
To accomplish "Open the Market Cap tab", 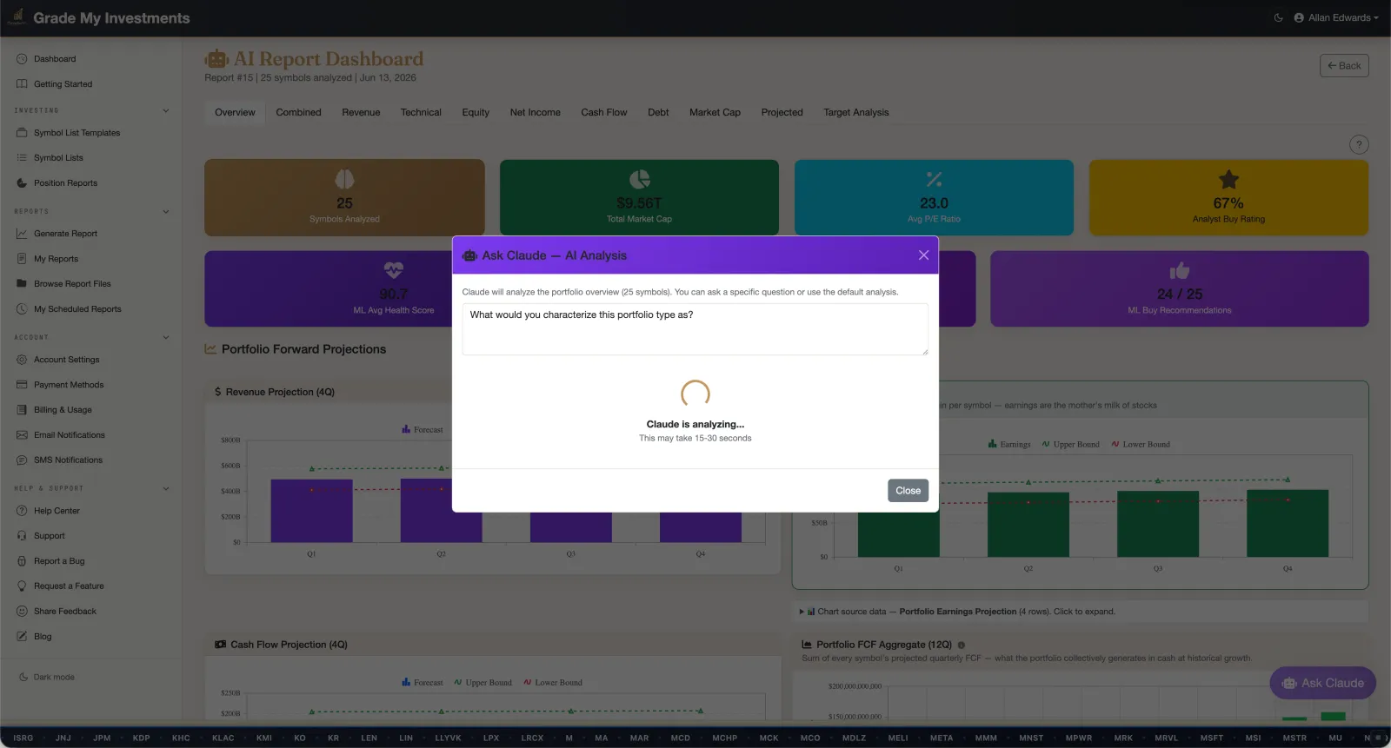I will pyautogui.click(x=715, y=113).
